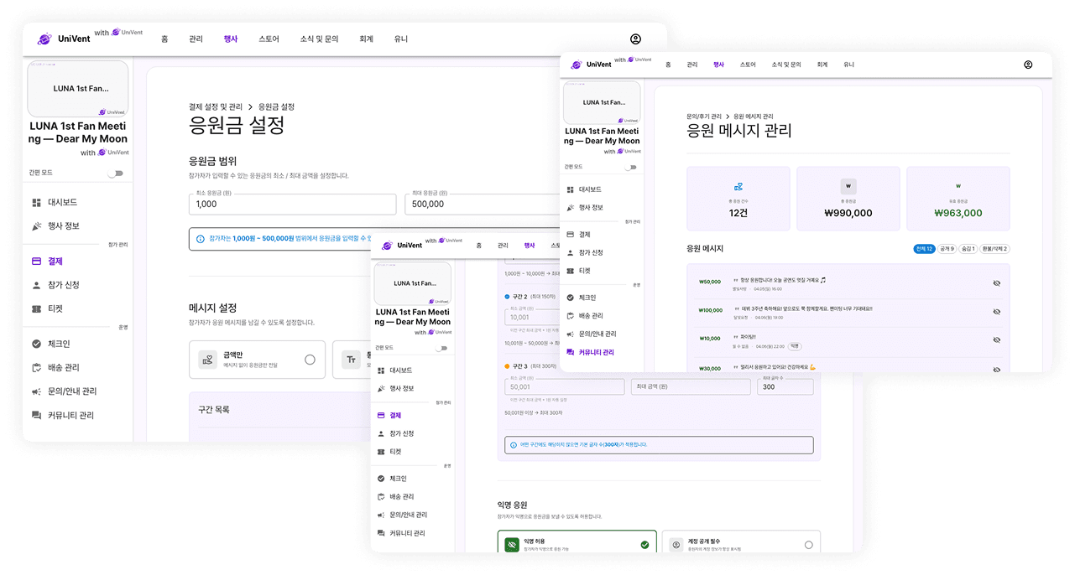Hide the ₩50,000 cheer message

[x=996, y=283]
